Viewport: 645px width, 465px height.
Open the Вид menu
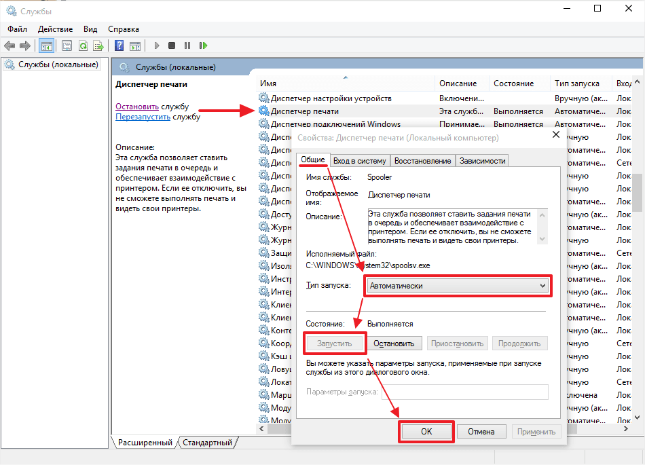(90, 29)
